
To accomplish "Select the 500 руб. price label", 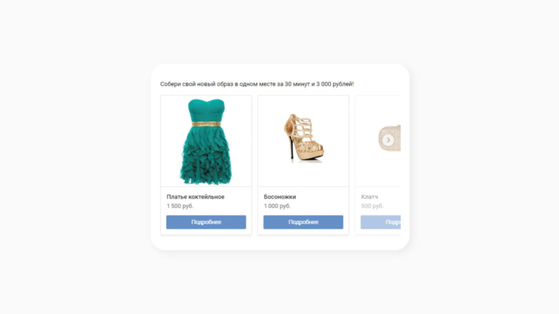I will pyautogui.click(x=372, y=206).
